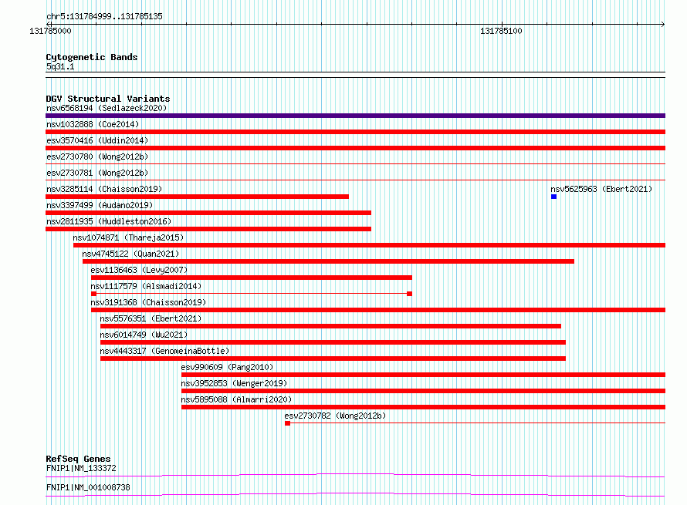
Task: Click the esv990609 red variant bar
Action: point(423,375)
